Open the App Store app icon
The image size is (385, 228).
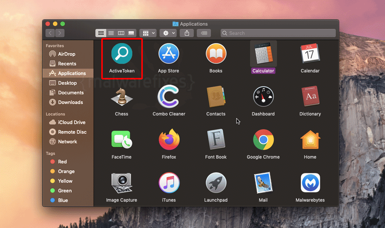[169, 53]
